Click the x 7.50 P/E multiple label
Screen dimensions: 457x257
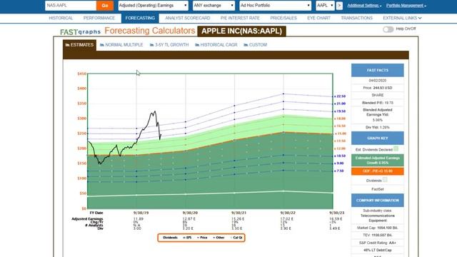[339, 171]
